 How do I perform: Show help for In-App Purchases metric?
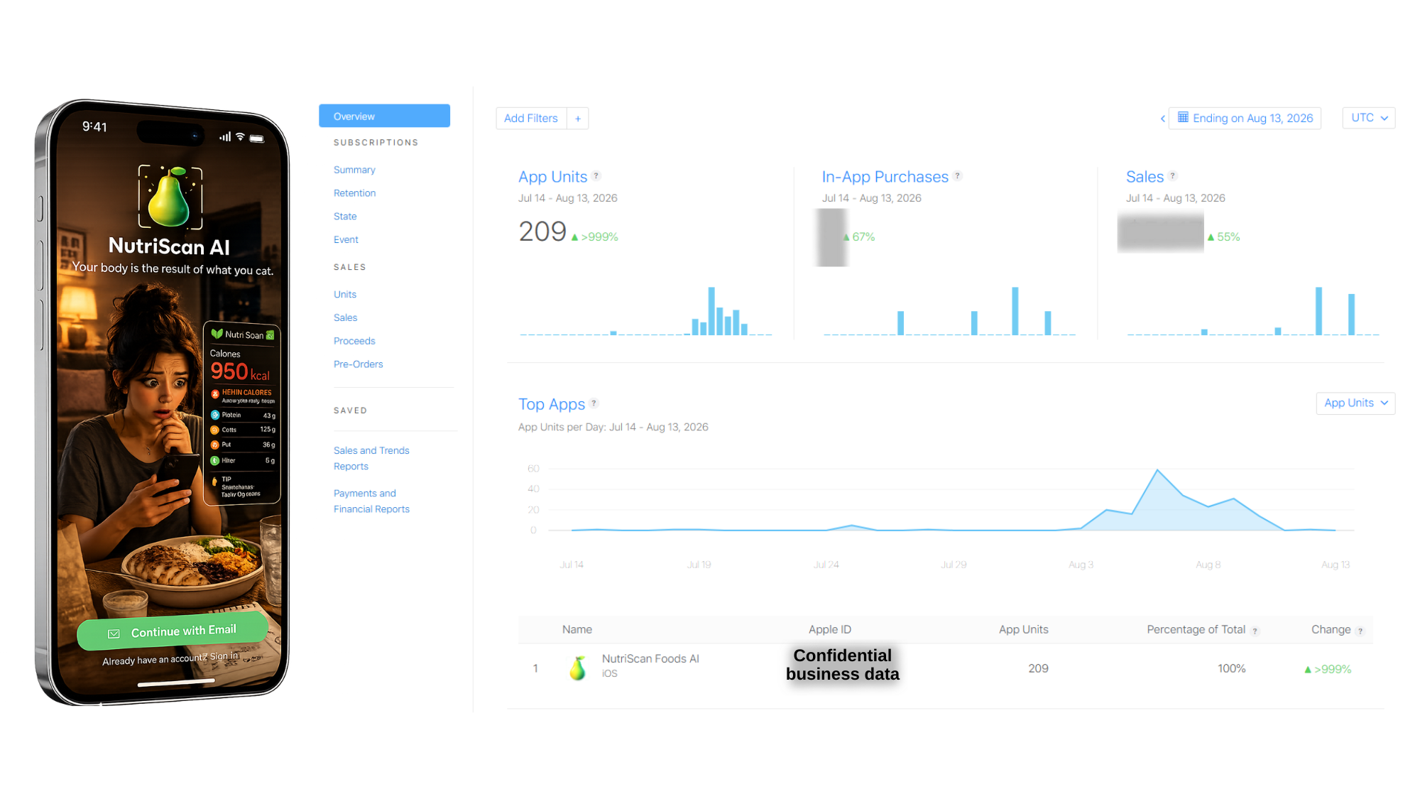957,176
